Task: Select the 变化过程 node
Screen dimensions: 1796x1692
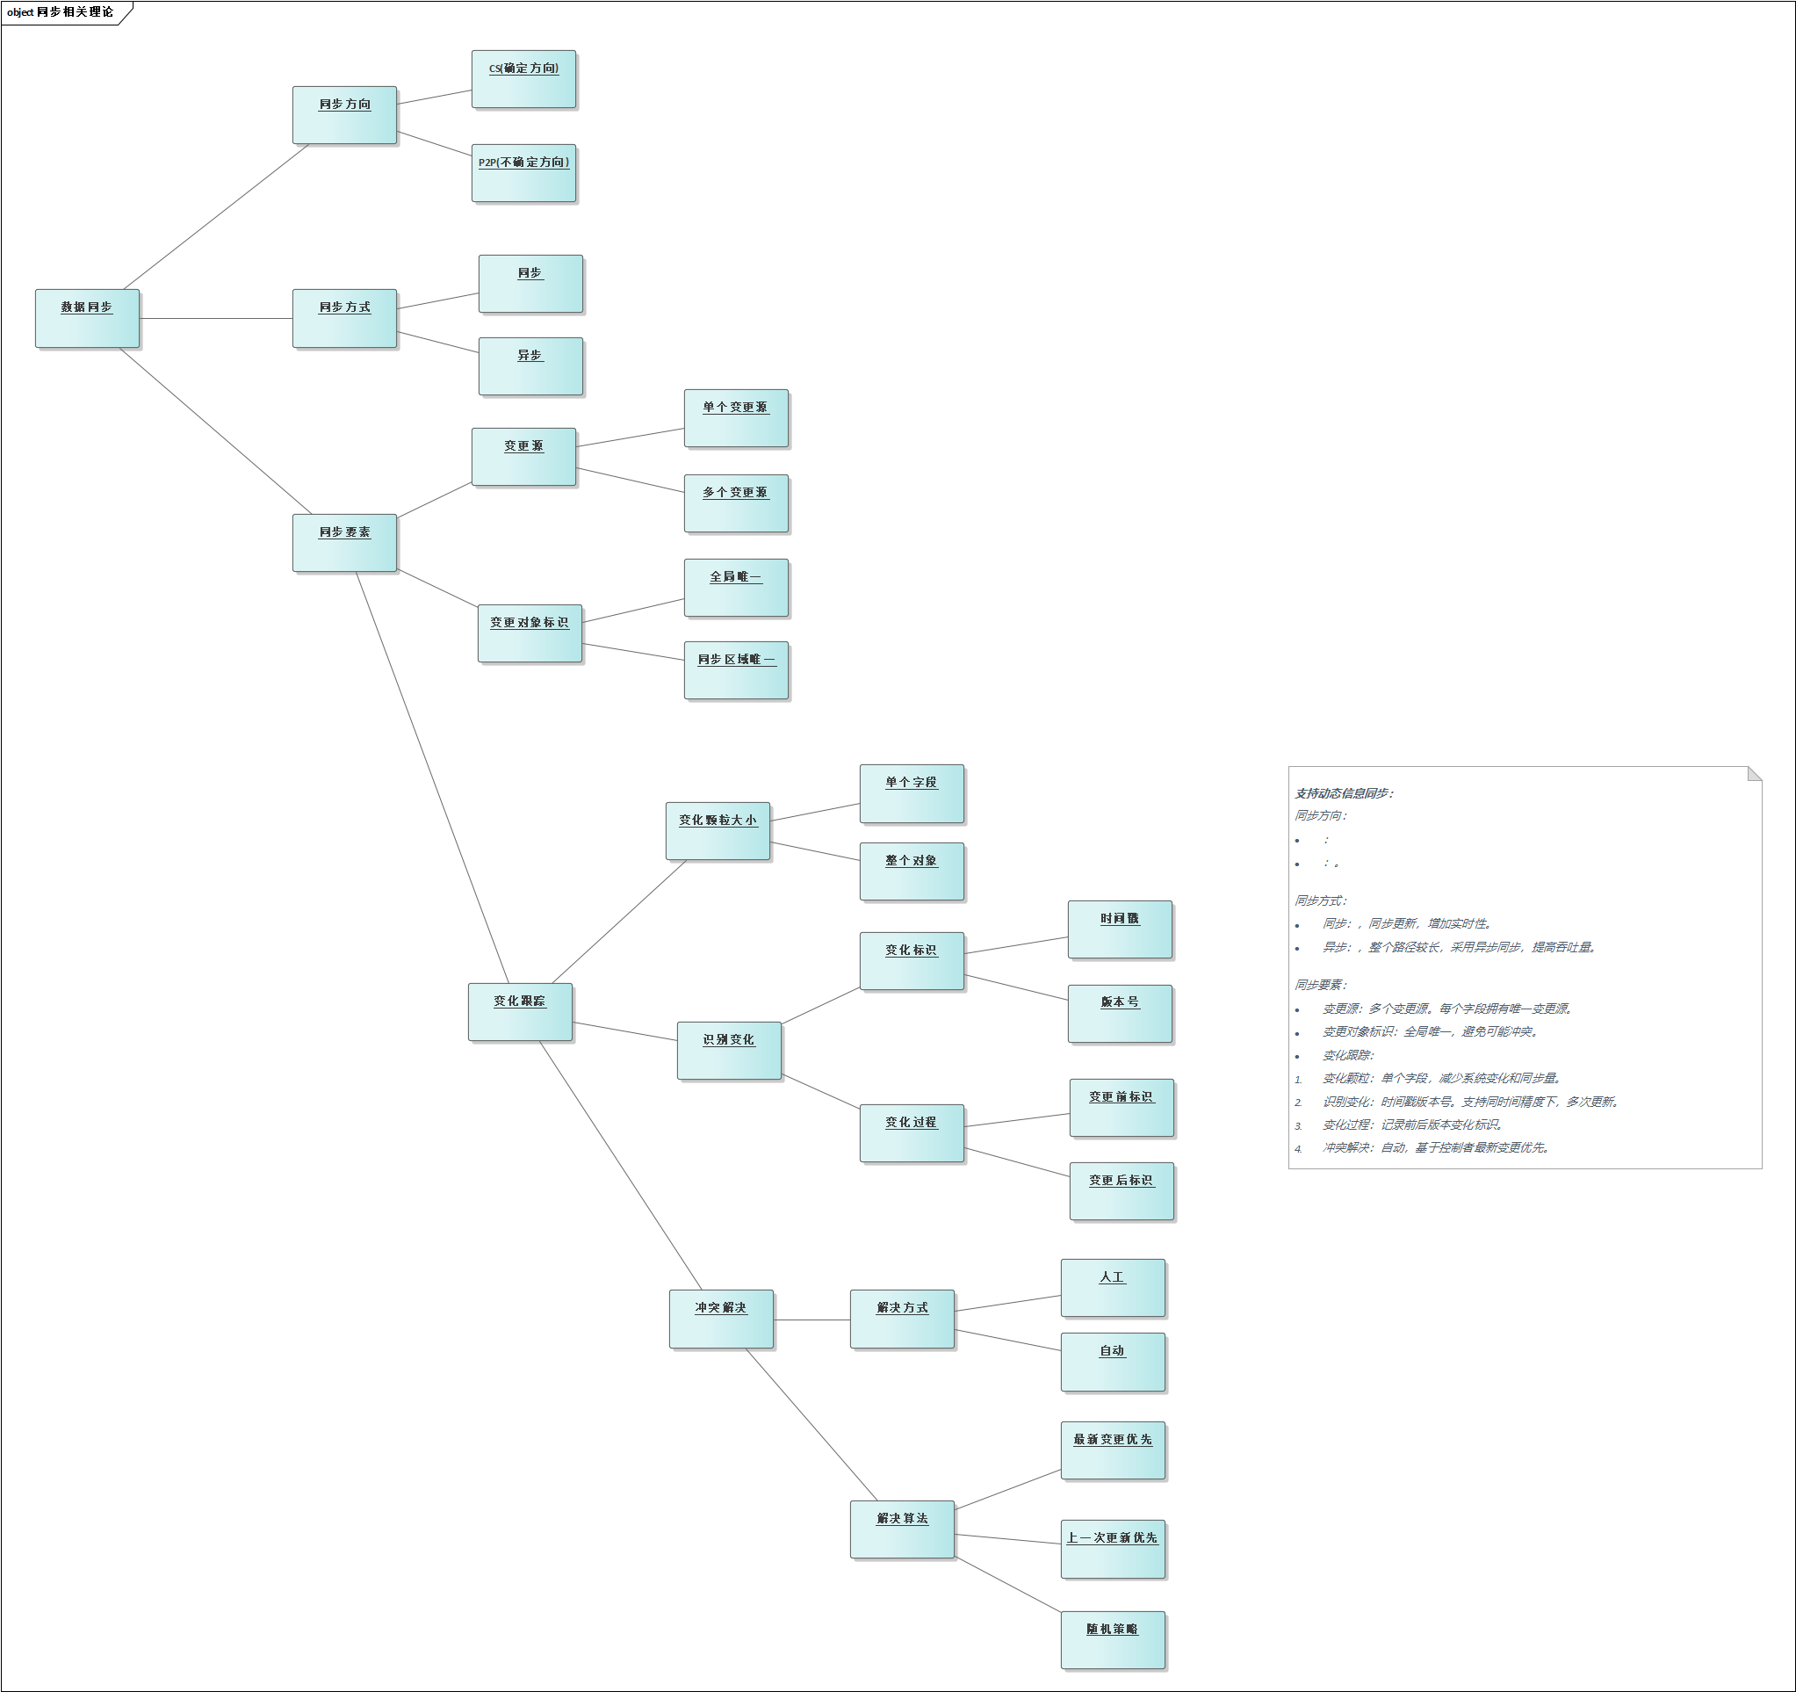Action: (912, 1133)
